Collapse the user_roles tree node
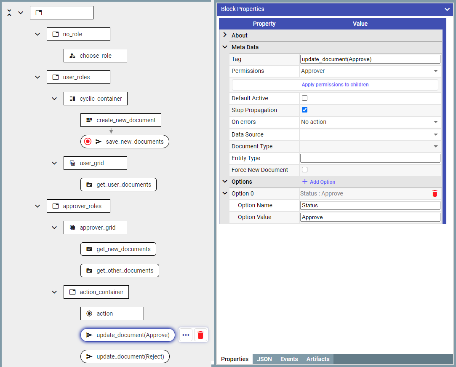Image resolution: width=456 pixels, height=367 pixels. click(x=37, y=77)
